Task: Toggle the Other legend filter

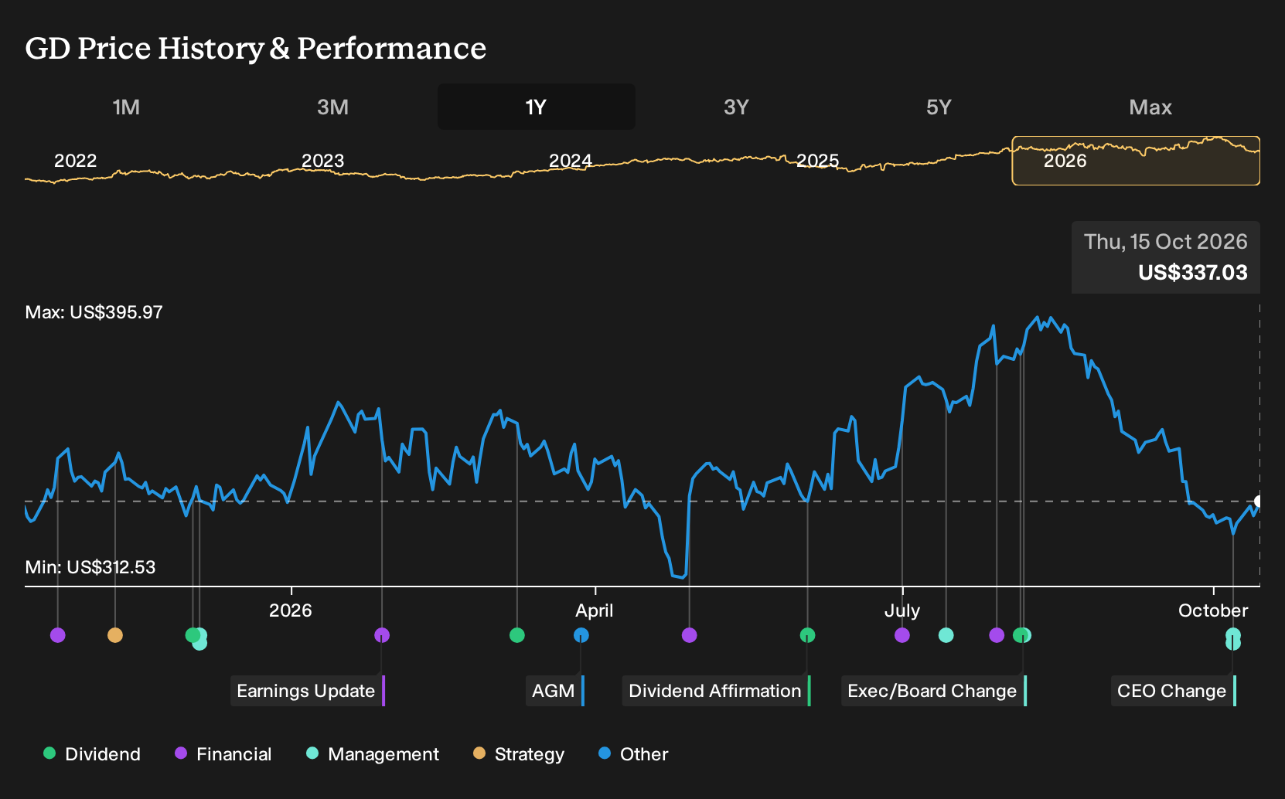Action: click(x=633, y=754)
